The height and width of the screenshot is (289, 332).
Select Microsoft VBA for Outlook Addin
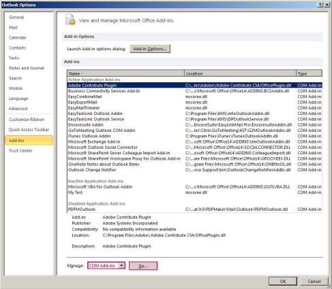tap(194, 187)
